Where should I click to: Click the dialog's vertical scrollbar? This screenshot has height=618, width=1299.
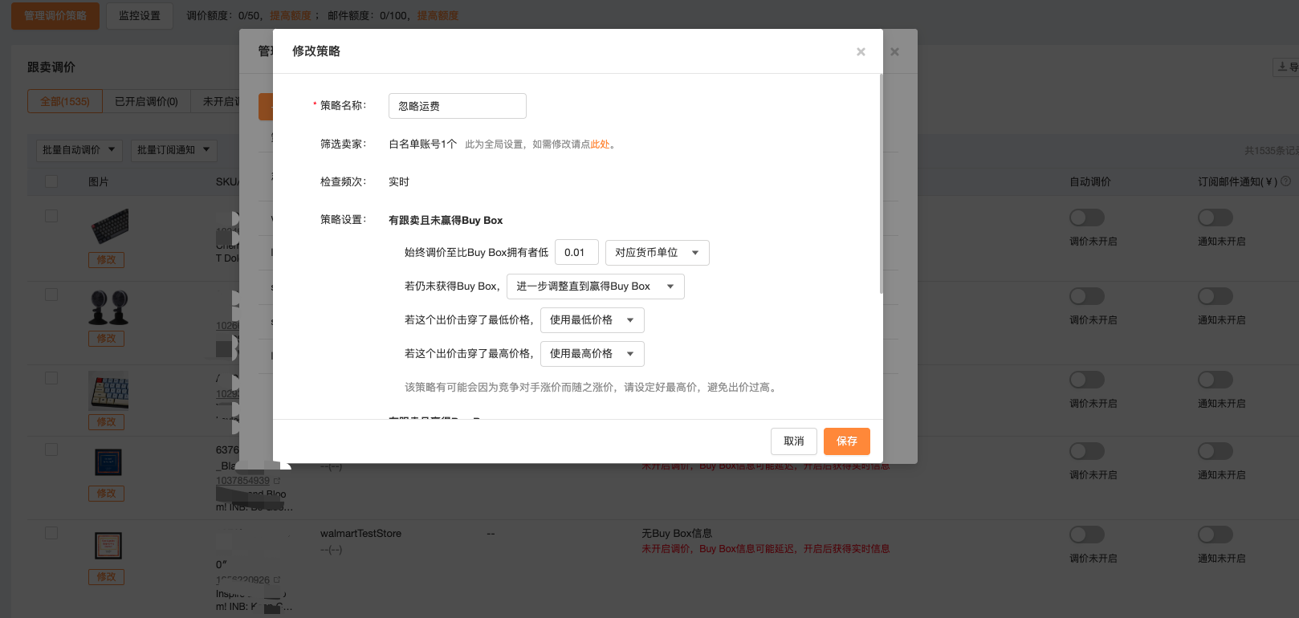881,185
